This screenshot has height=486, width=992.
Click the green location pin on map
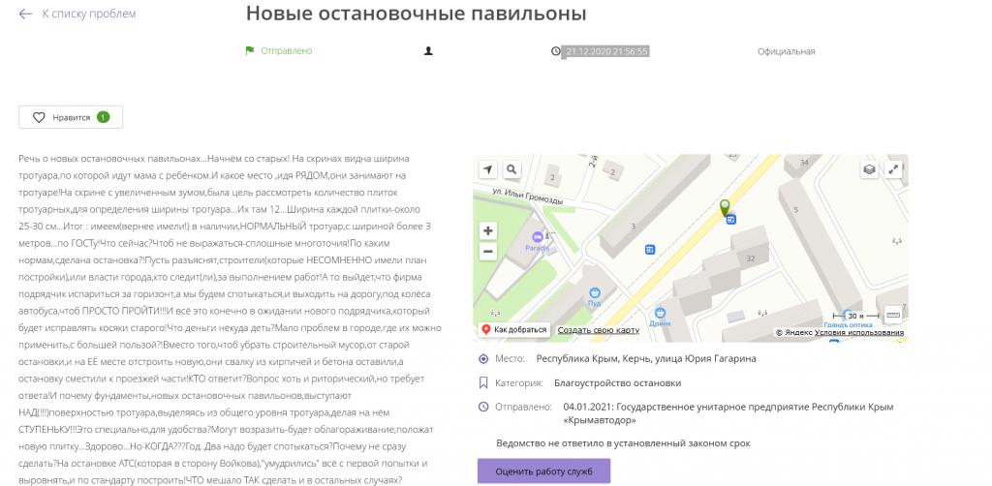pos(724,207)
